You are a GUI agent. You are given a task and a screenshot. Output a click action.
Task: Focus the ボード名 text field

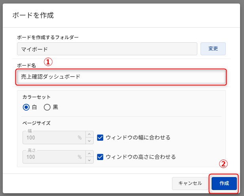121,77
